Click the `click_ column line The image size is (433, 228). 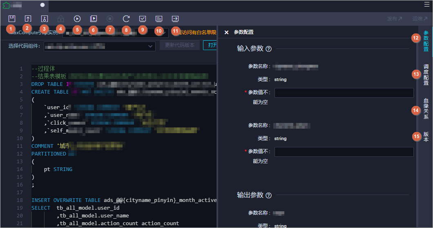tap(106, 123)
